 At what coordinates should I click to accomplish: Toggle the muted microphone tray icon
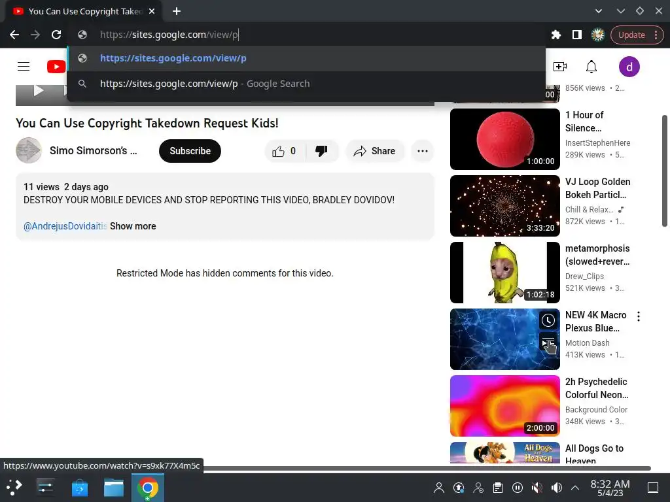(x=537, y=488)
